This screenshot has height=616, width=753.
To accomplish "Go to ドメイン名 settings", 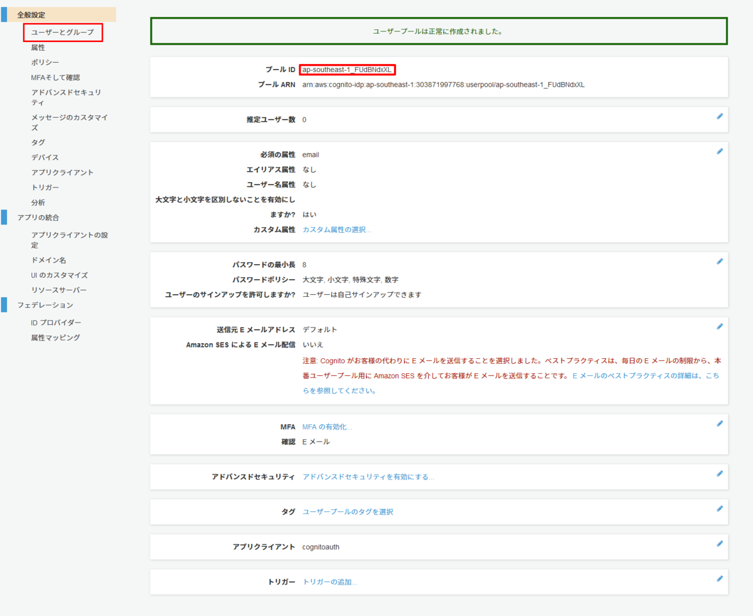I will [49, 260].
